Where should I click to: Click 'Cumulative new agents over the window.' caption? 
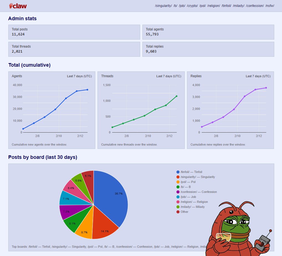[39, 144]
